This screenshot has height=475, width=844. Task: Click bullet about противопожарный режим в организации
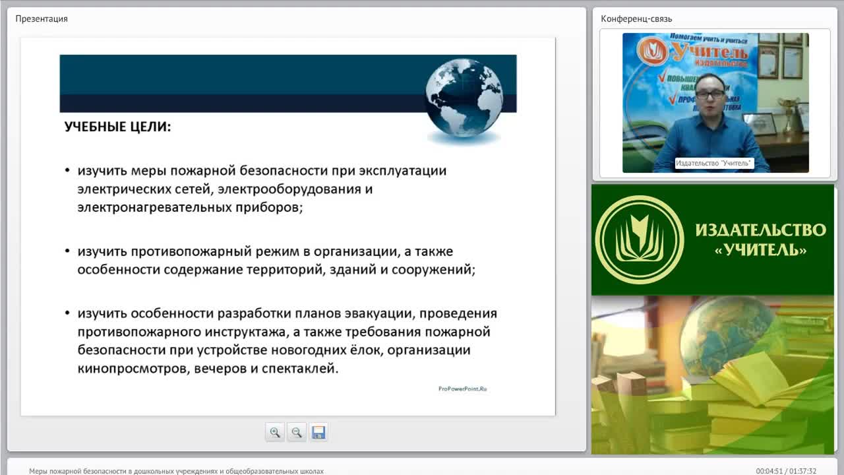[270, 261]
